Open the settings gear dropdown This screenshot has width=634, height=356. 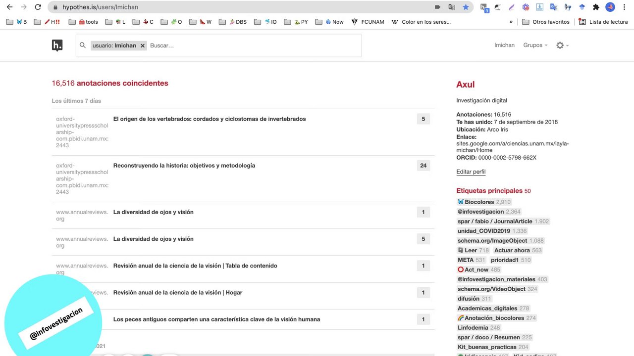pos(562,45)
